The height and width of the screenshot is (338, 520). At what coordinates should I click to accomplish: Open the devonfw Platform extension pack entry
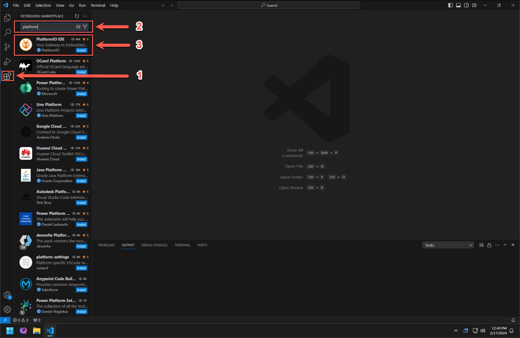pyautogui.click(x=53, y=241)
